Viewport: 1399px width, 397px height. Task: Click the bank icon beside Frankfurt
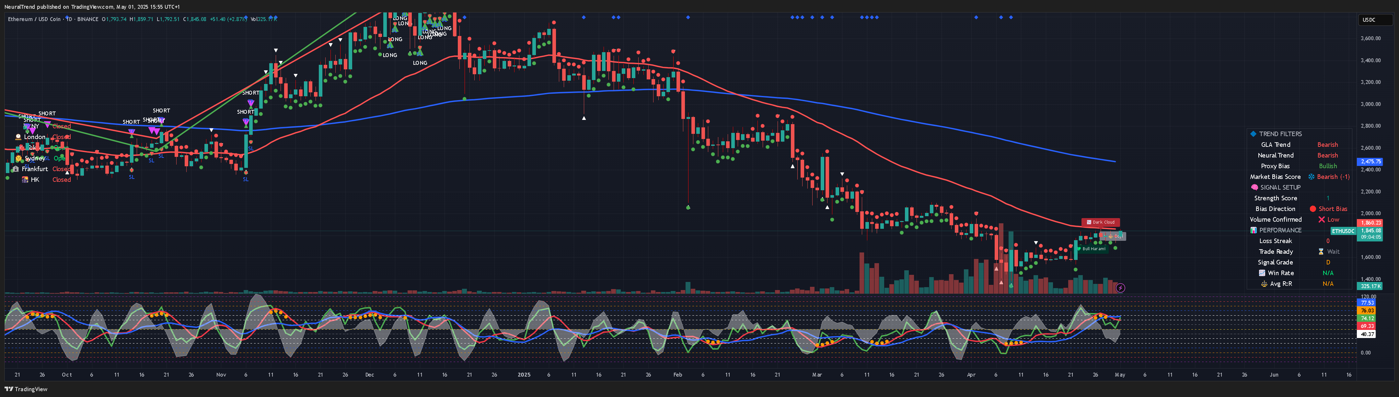pos(16,169)
